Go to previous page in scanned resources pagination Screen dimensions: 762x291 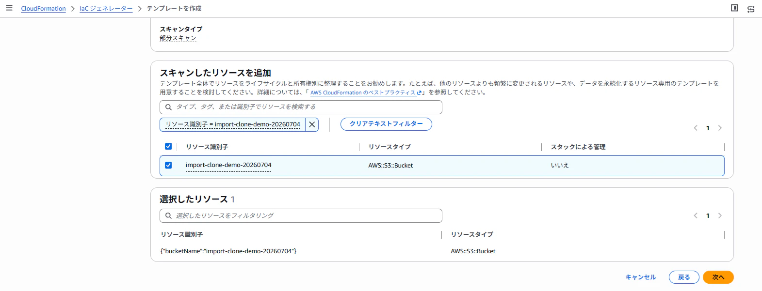coord(696,128)
